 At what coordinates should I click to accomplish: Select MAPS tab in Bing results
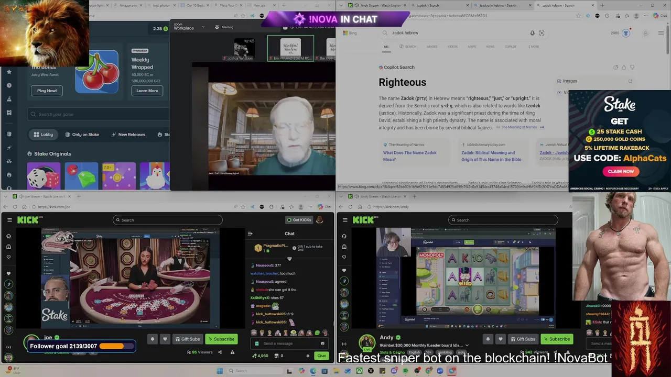click(472, 47)
